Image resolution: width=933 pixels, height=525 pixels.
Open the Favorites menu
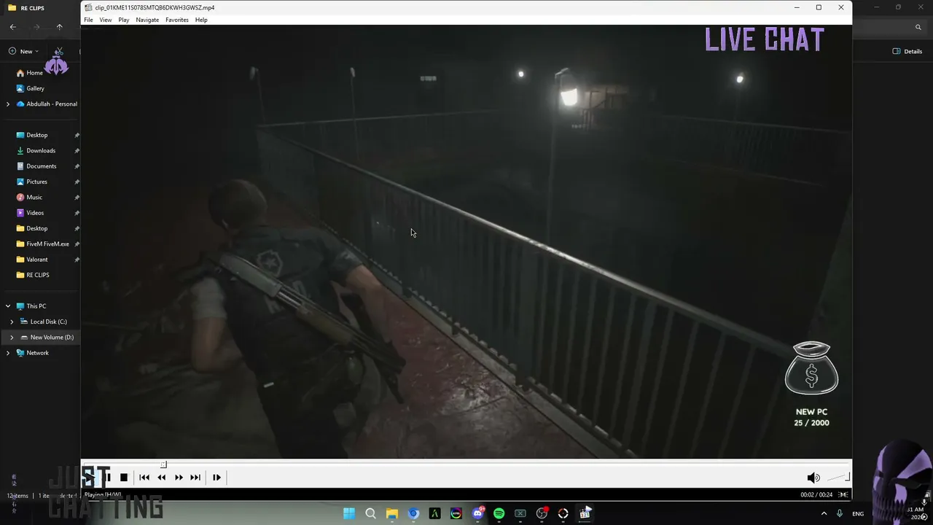177,20
